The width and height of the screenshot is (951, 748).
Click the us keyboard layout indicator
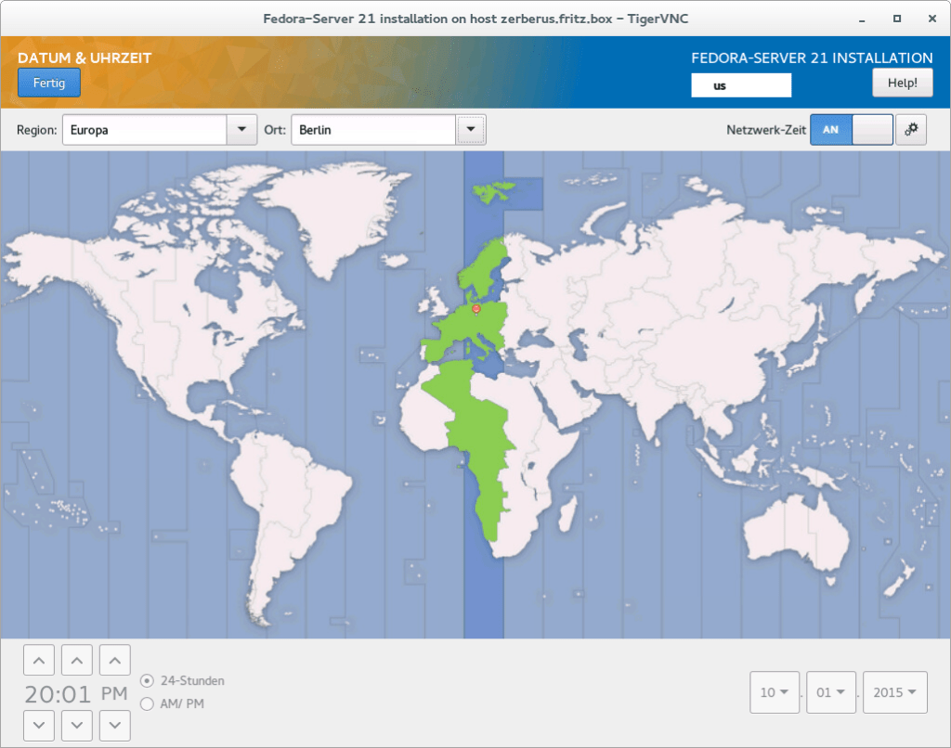[x=741, y=85]
